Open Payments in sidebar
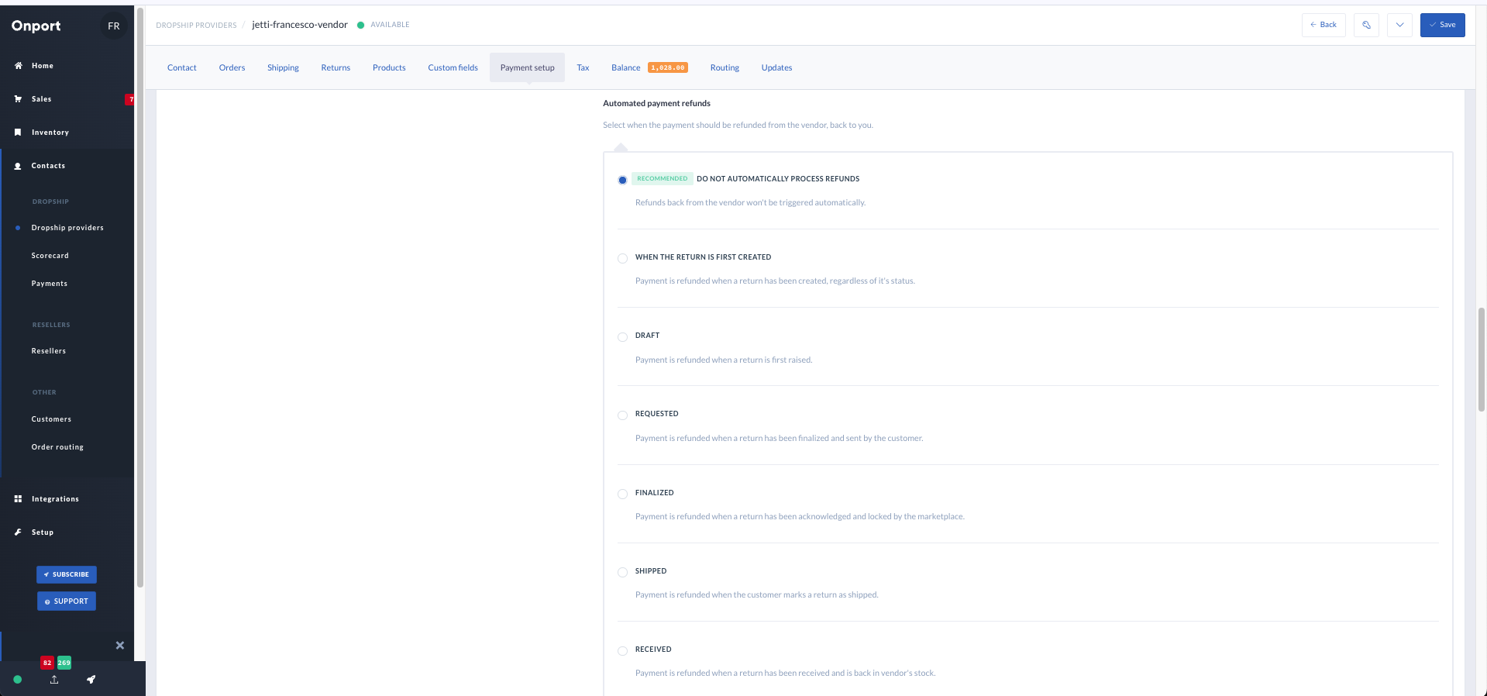This screenshot has height=696, width=1487. point(50,284)
